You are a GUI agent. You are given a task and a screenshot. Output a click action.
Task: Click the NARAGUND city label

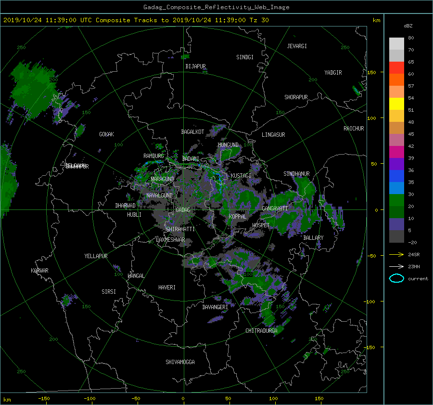[x=163, y=179]
